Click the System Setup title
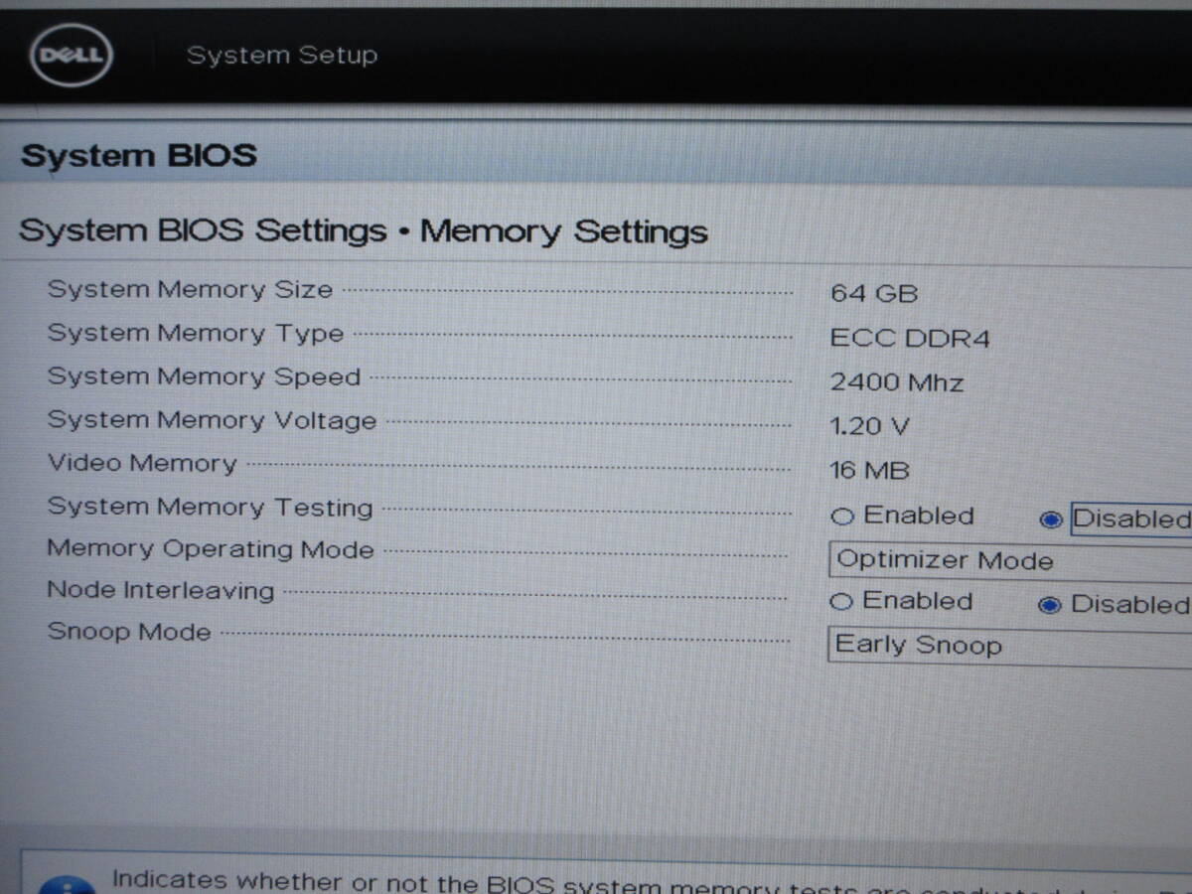The height and width of the screenshot is (894, 1192). click(282, 56)
